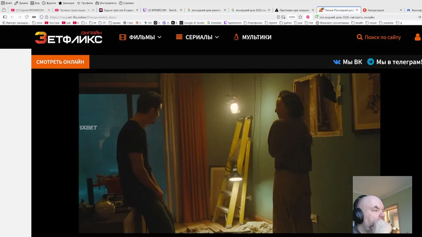Open the Вид menu

35,3
